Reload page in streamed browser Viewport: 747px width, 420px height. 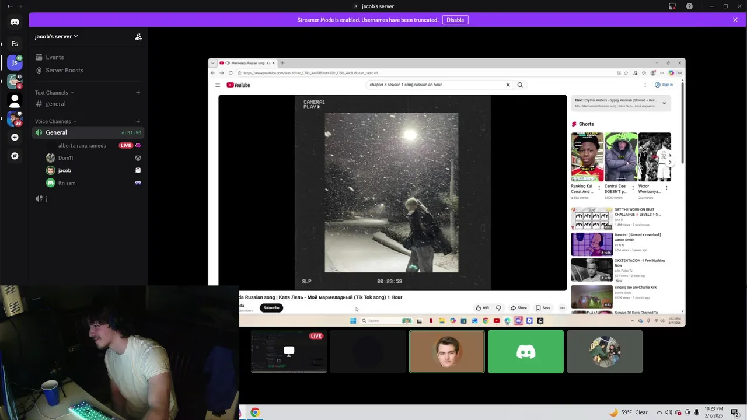(231, 73)
